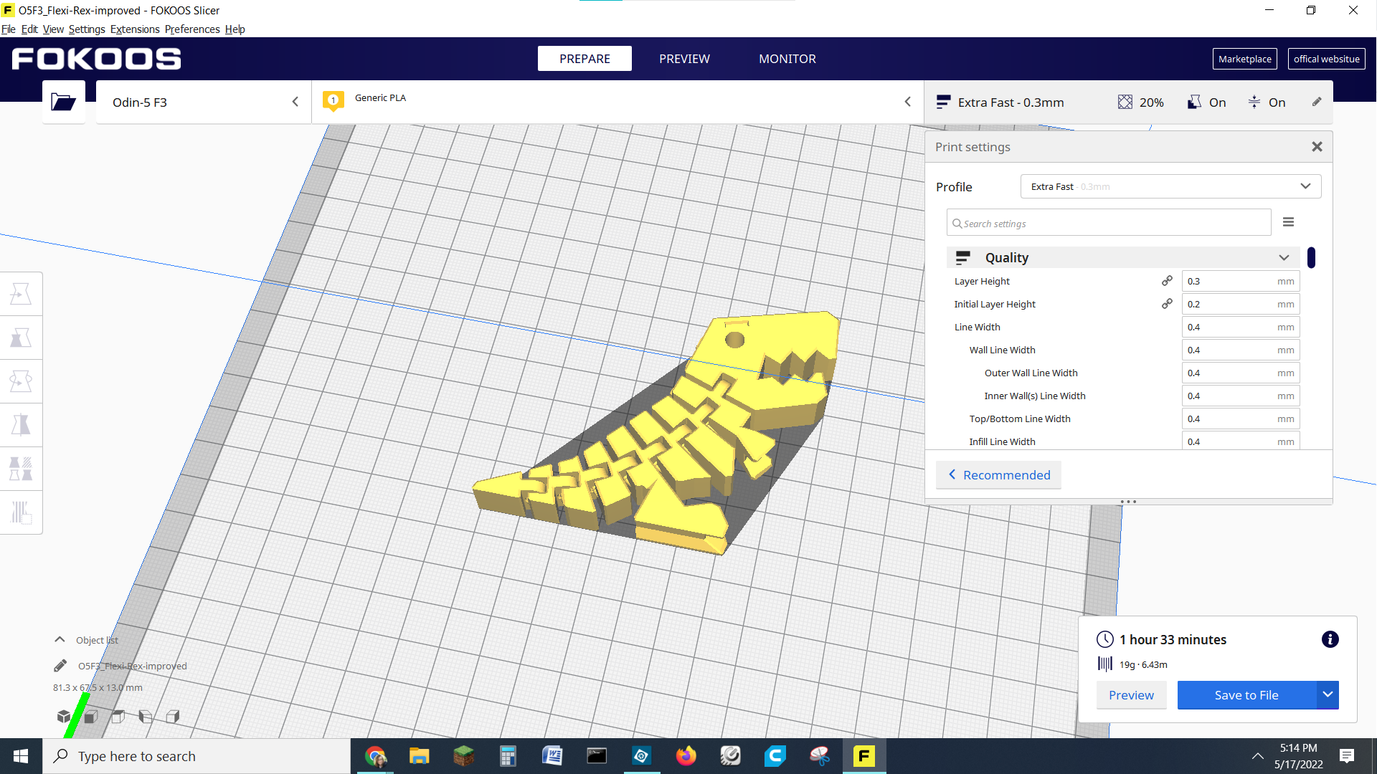Select the Rotate tool in left toolbar
This screenshot has height=774, width=1377.
pyautogui.click(x=21, y=381)
